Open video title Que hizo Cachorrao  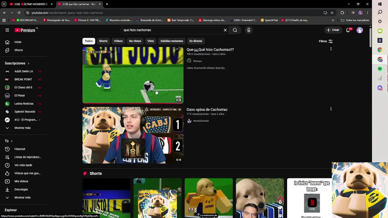click(x=210, y=50)
